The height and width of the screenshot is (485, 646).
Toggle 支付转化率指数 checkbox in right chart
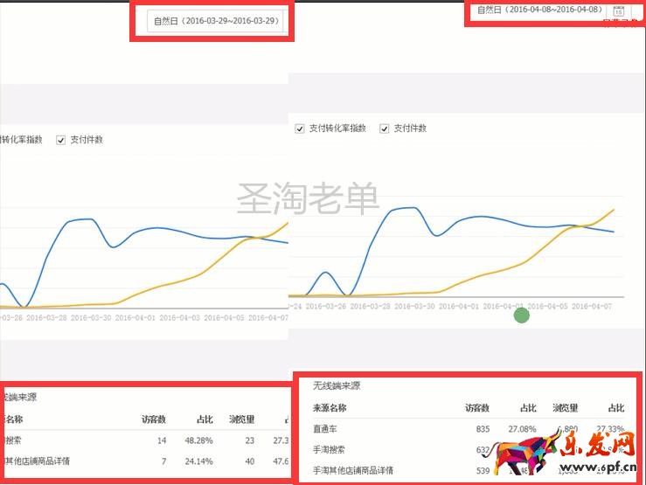[x=301, y=128]
